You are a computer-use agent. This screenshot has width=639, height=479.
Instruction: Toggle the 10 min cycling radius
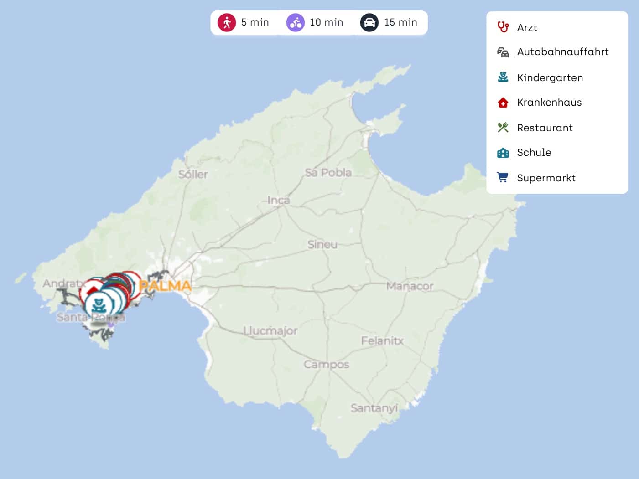tap(296, 22)
